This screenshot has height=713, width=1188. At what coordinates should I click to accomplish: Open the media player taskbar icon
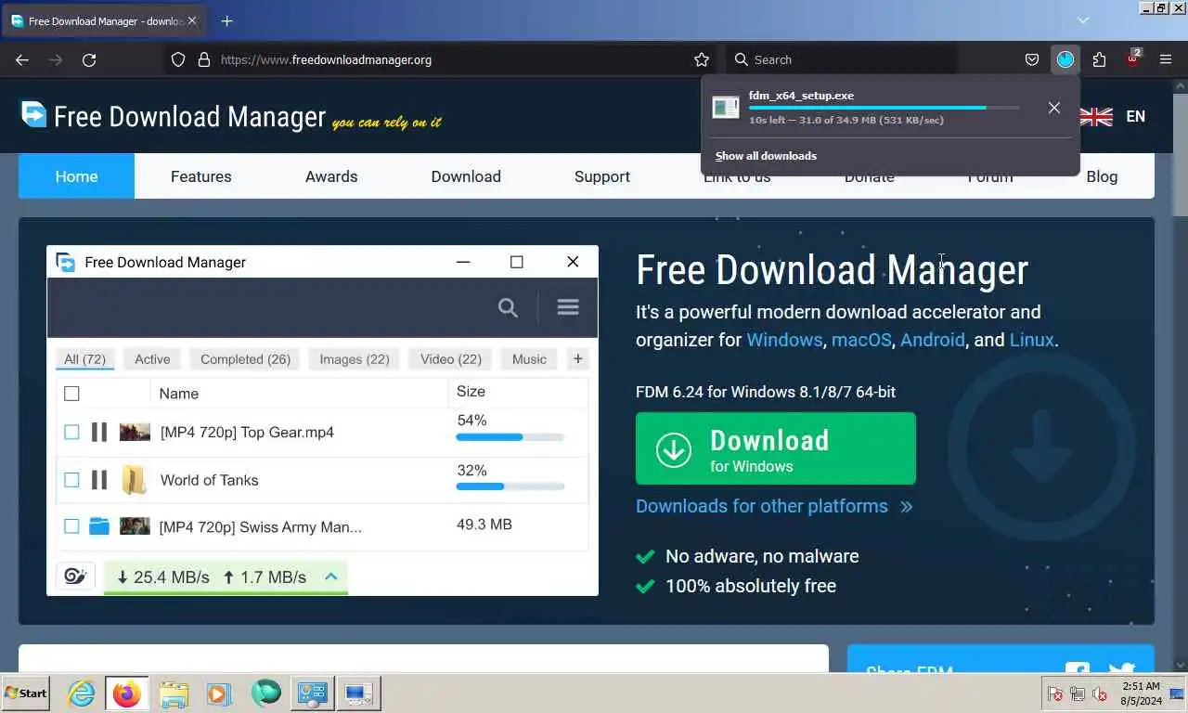219,694
